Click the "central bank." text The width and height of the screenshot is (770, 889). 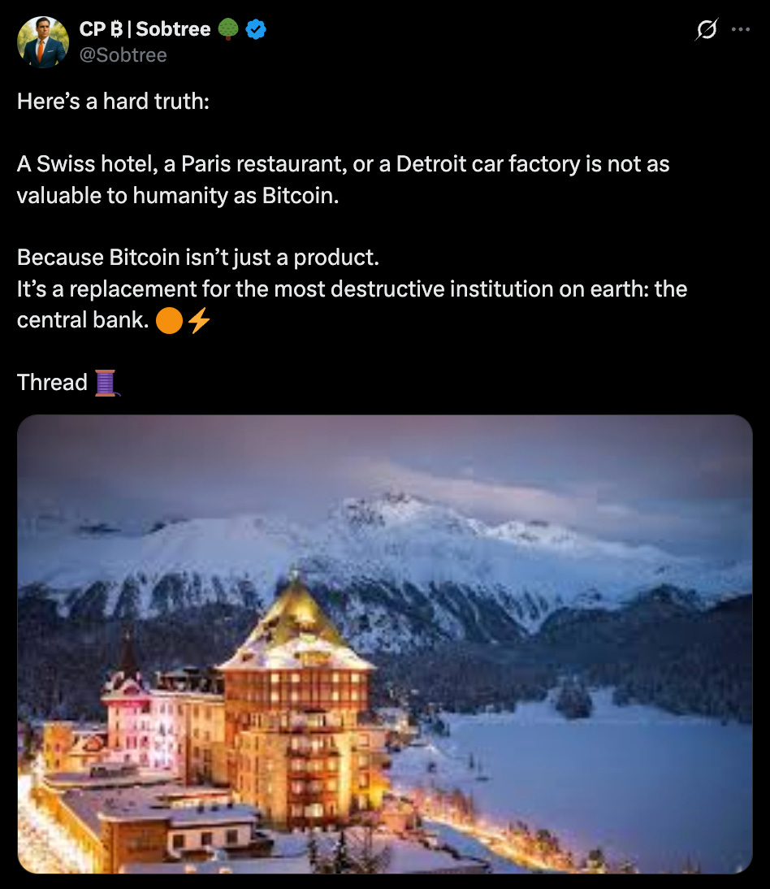tap(83, 320)
